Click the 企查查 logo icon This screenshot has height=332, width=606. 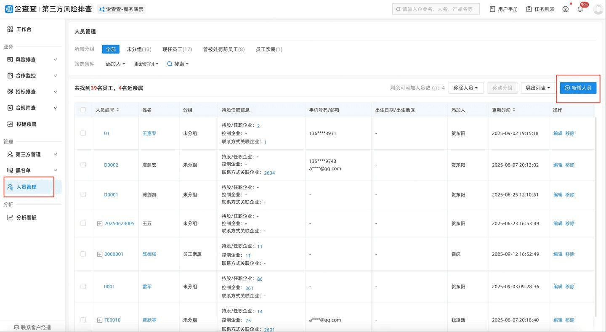(x=9, y=9)
